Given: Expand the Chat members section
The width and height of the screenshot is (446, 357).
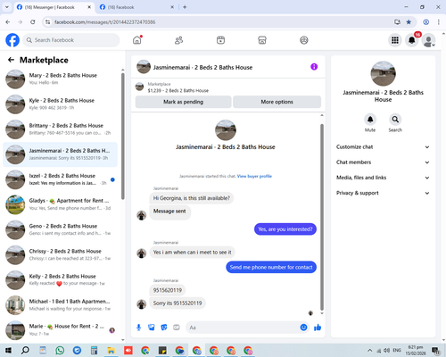Looking at the screenshot, I should 383,162.
